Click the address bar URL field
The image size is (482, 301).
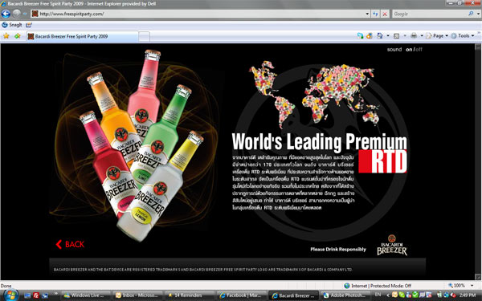pyautogui.click(x=198, y=14)
